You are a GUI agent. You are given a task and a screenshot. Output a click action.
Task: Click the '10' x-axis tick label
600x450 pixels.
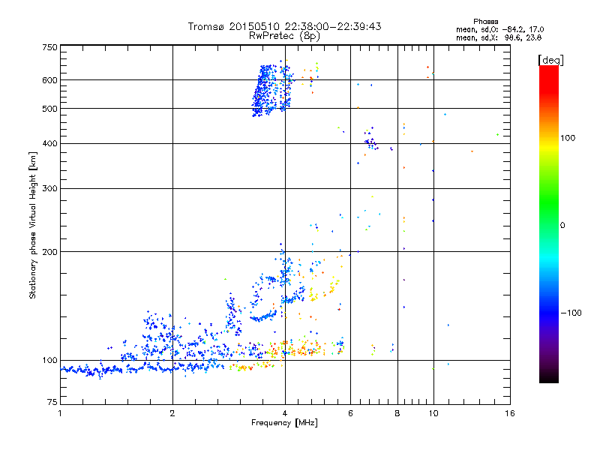433,413
